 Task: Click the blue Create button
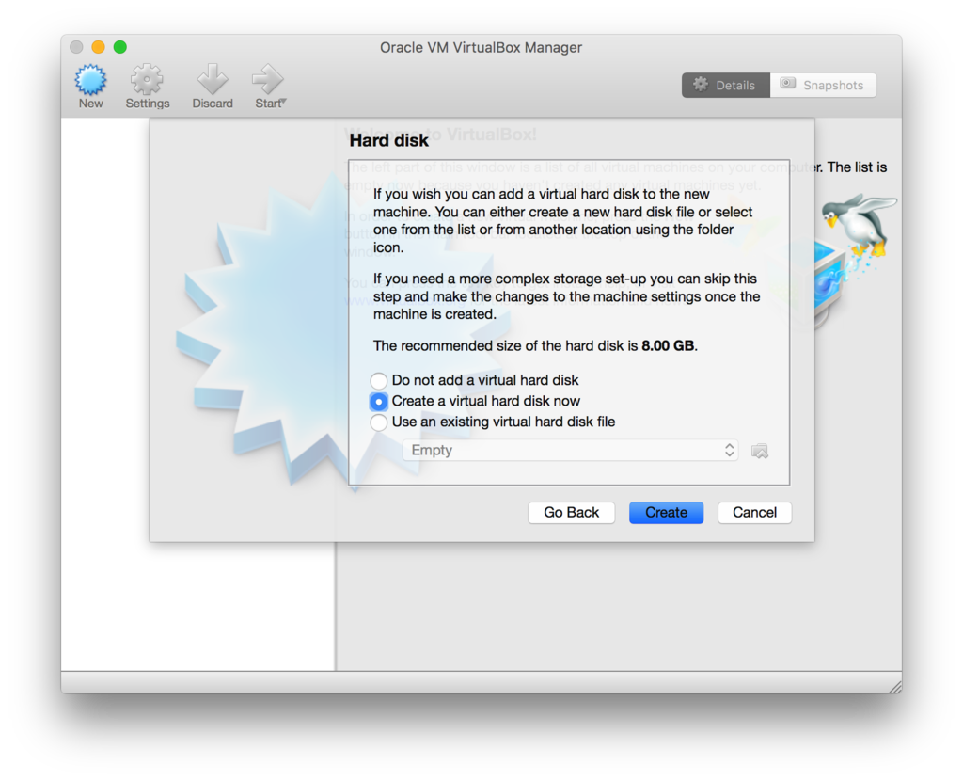coord(667,513)
